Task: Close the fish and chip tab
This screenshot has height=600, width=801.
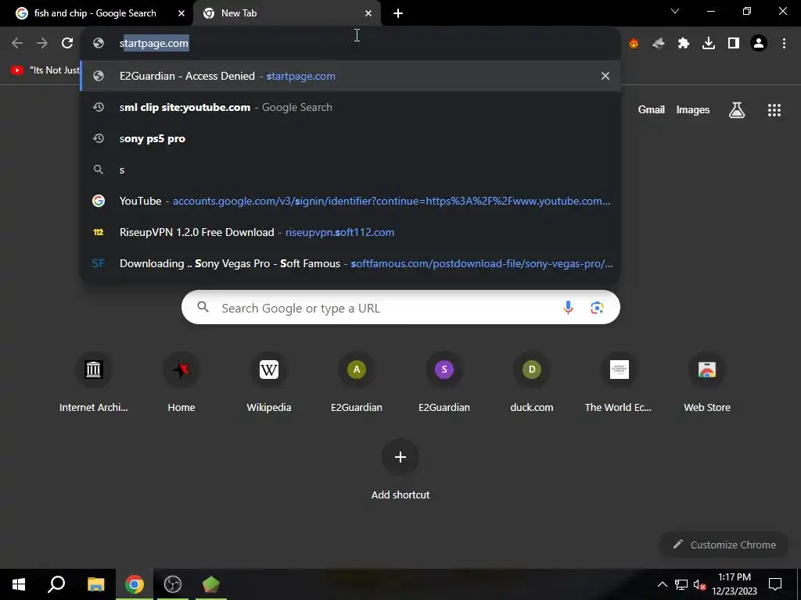Action: pos(181,13)
